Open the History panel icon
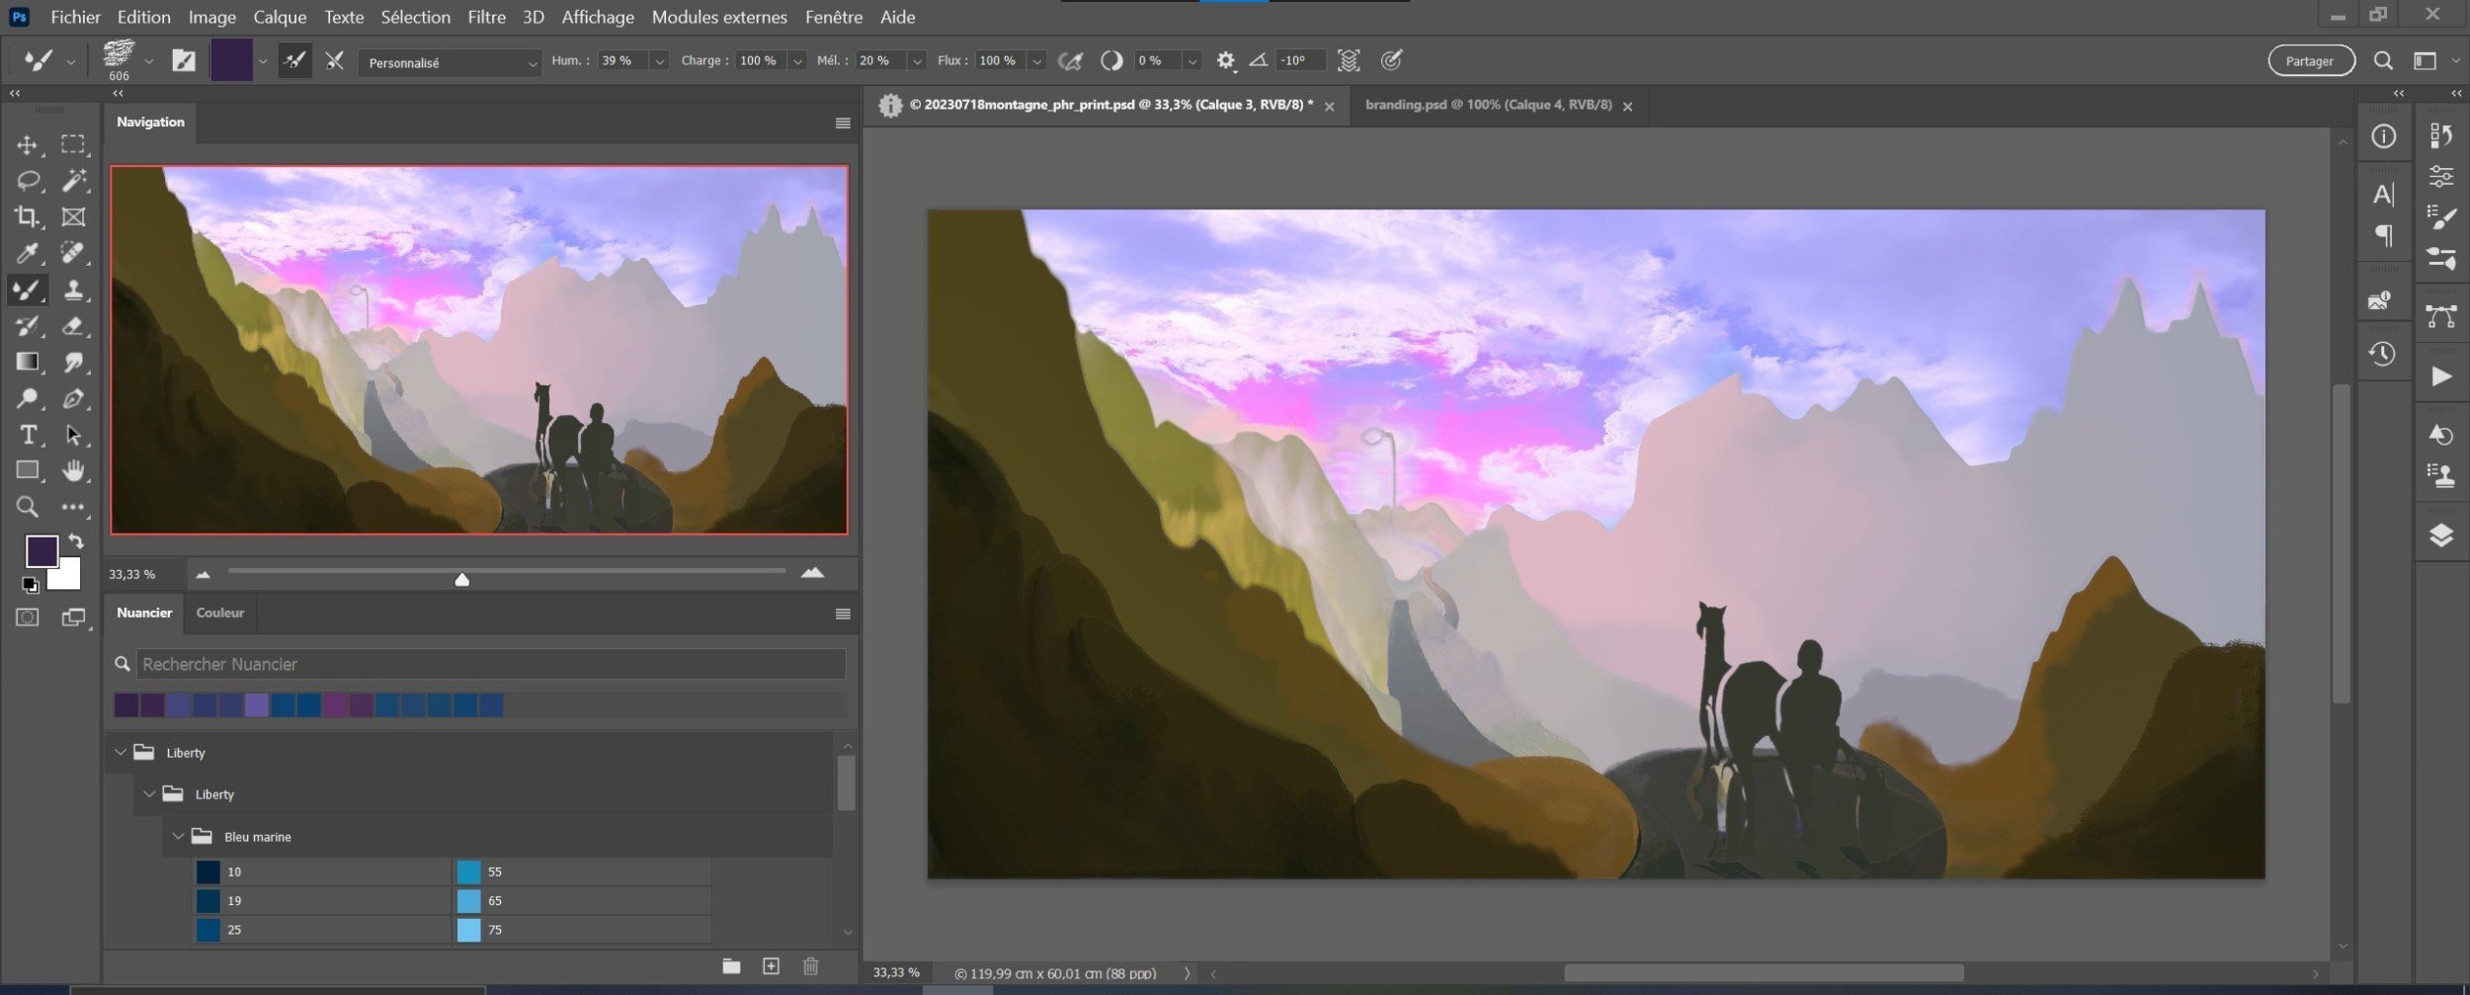This screenshot has height=995, width=2470. pyautogui.click(x=2382, y=354)
